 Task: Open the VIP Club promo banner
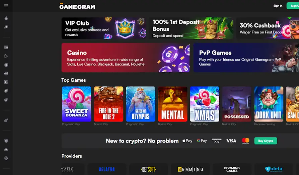tap(104, 28)
